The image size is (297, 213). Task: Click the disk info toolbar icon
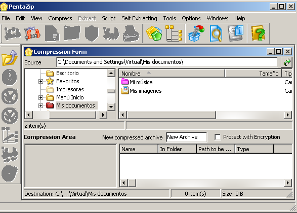[236, 33]
